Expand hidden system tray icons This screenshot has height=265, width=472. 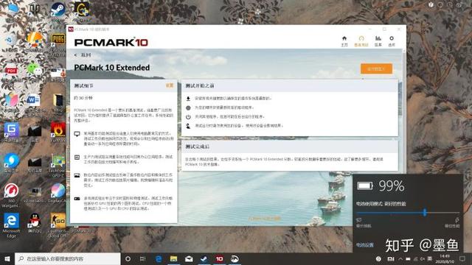click(x=400, y=258)
